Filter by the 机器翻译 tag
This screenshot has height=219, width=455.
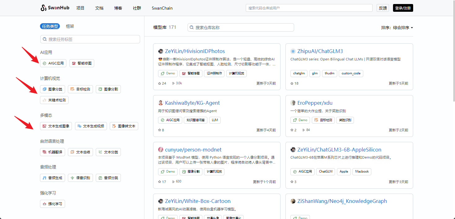[52, 152]
